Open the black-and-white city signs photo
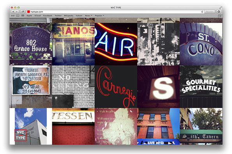The width and height of the screenshot is (232, 154). pyautogui.click(x=158, y=44)
